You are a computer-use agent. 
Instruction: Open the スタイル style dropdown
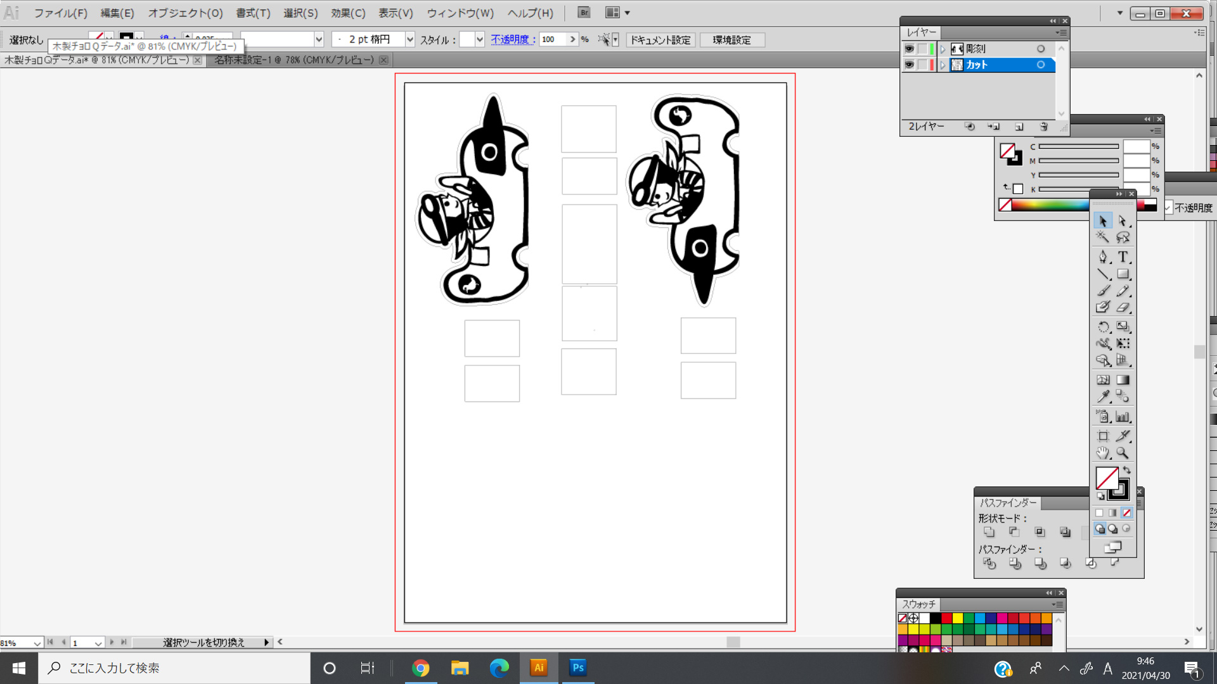(x=480, y=39)
